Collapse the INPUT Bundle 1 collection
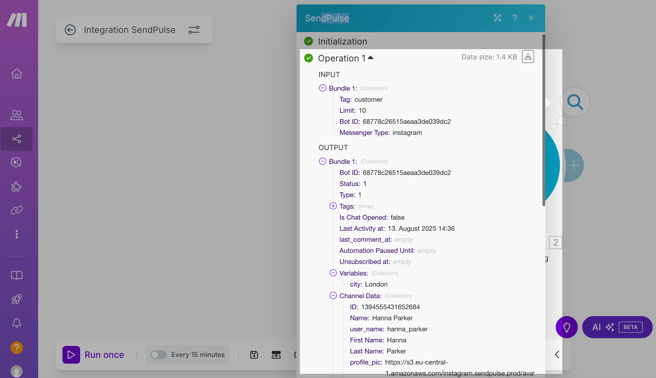This screenshot has width=656, height=378. (322, 88)
